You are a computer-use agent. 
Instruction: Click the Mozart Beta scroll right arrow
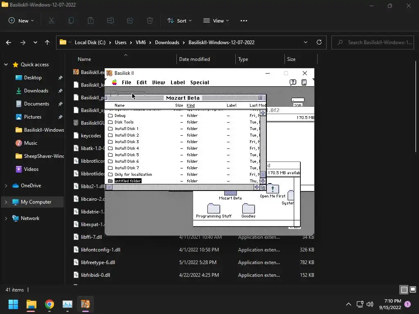pyautogui.click(x=257, y=187)
